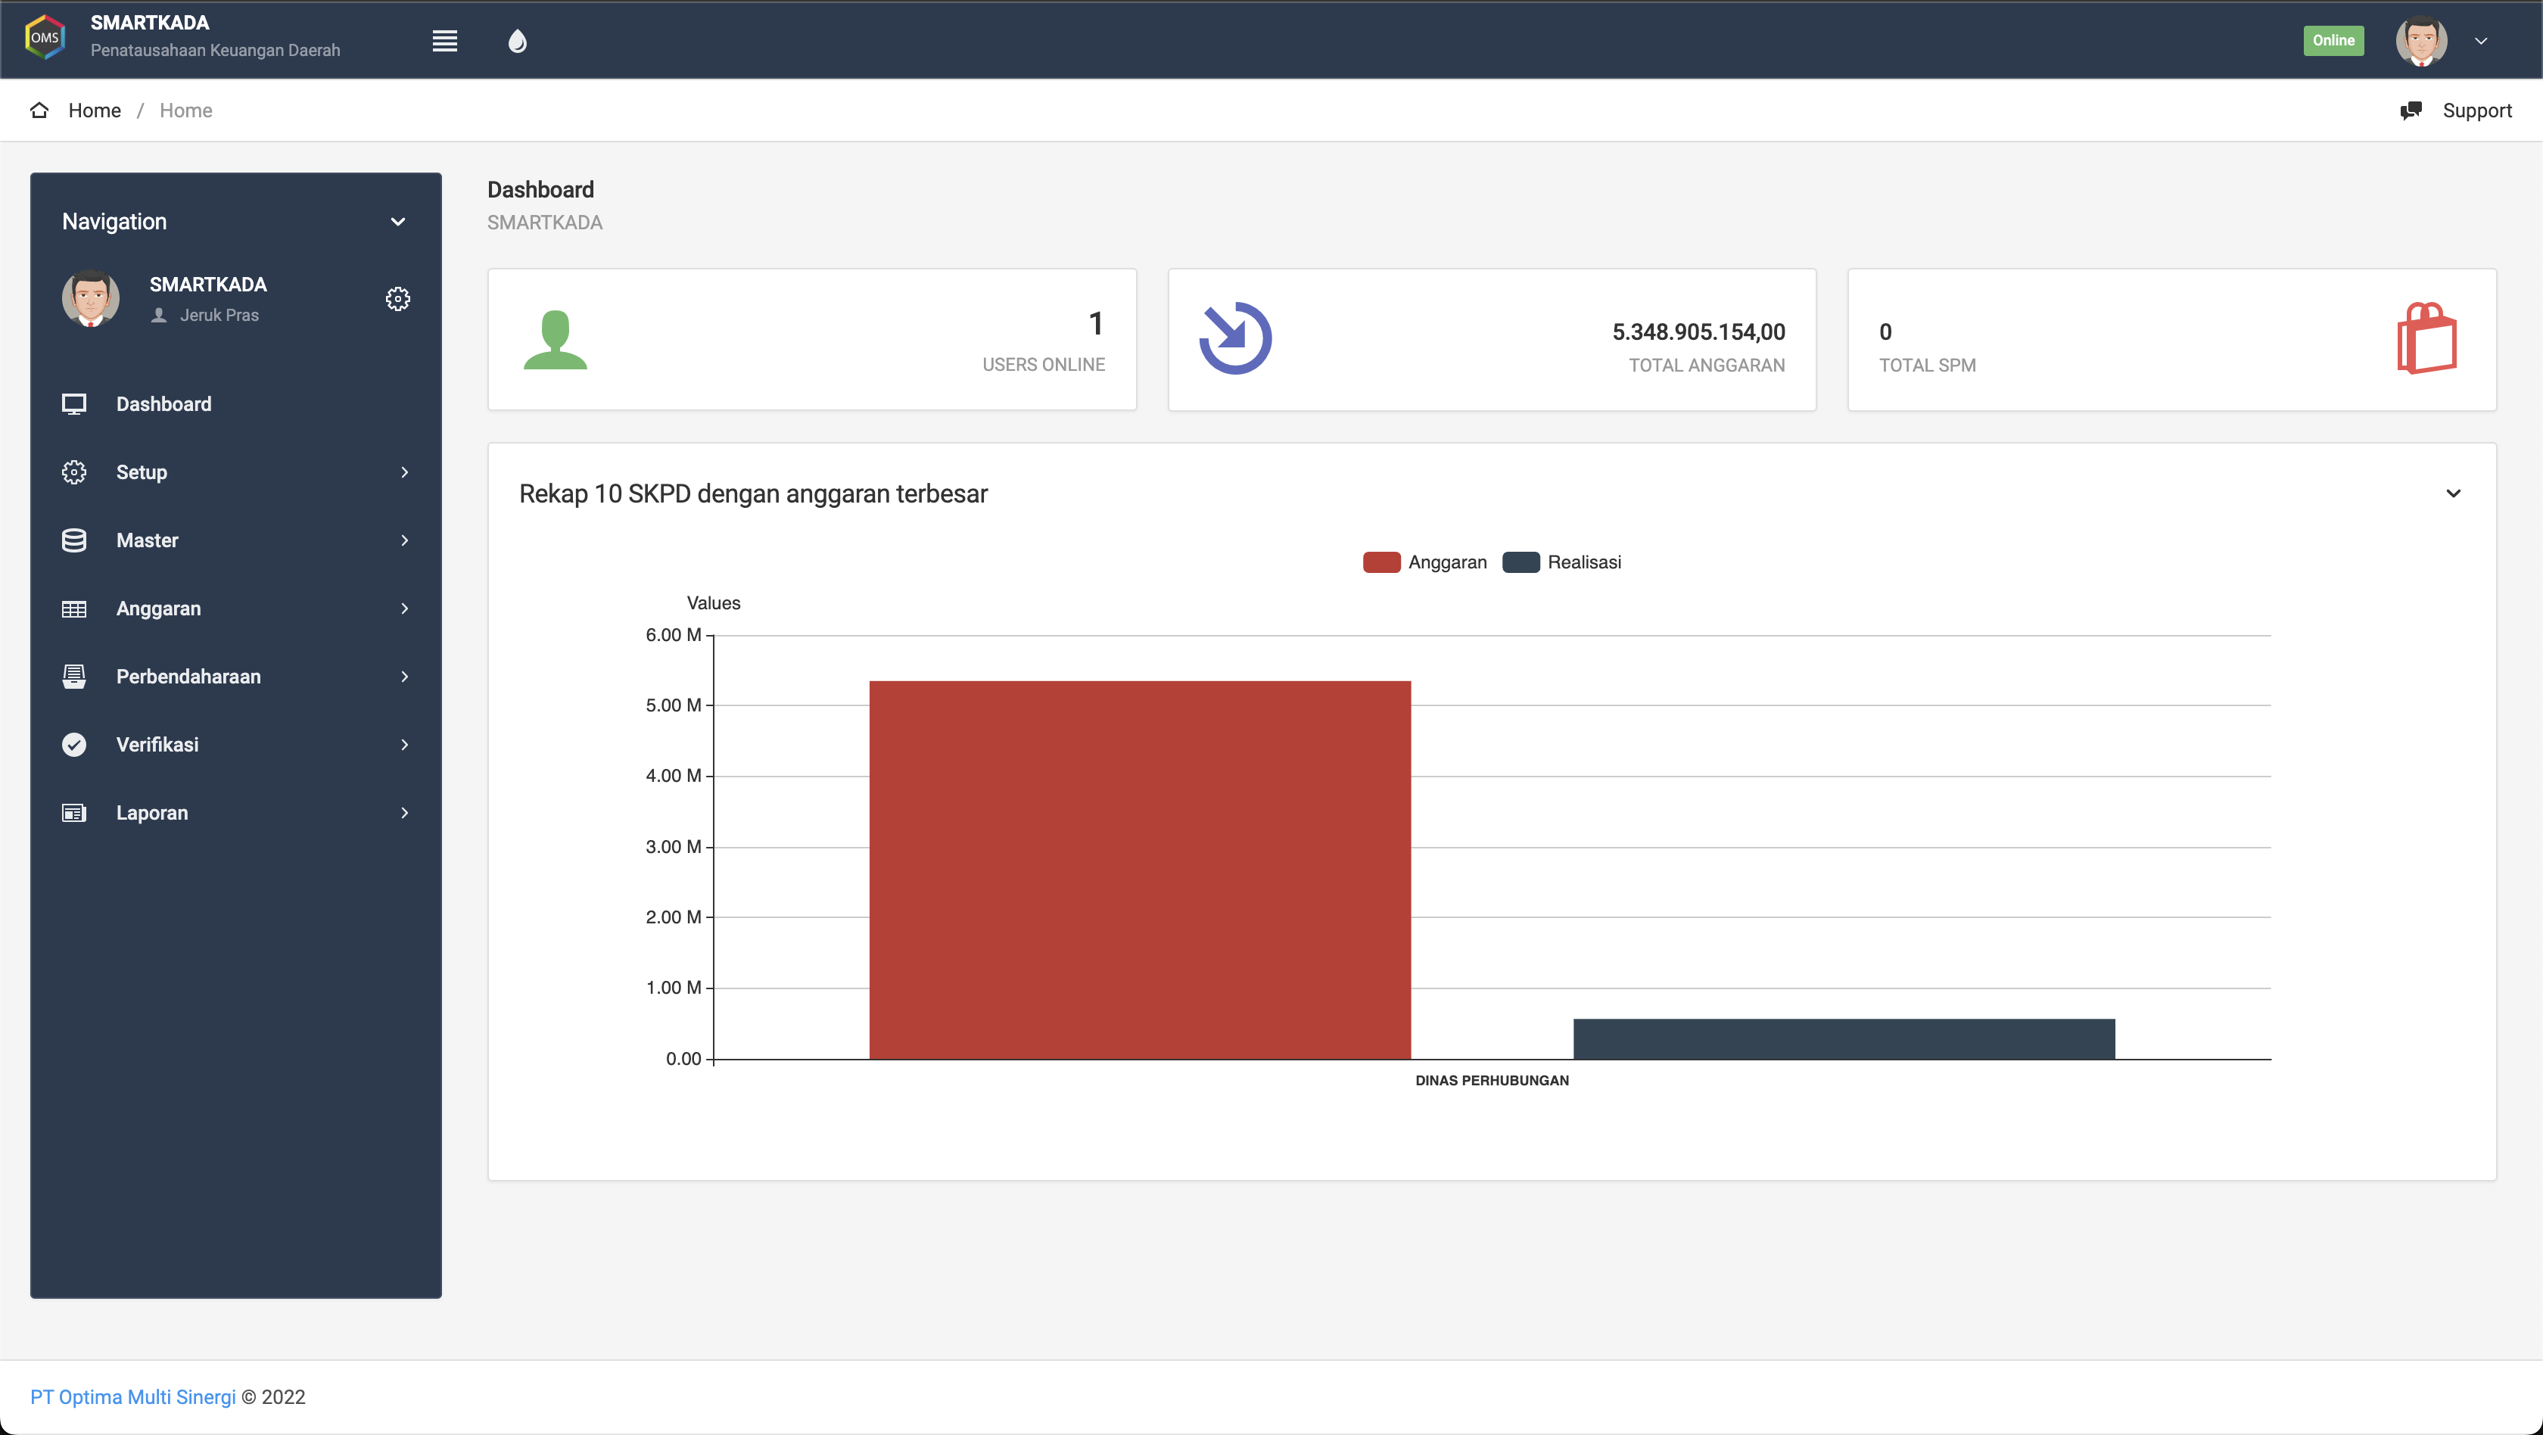The height and width of the screenshot is (1435, 2543).
Task: Click the red Anggaran bar in chart
Action: [1139, 869]
